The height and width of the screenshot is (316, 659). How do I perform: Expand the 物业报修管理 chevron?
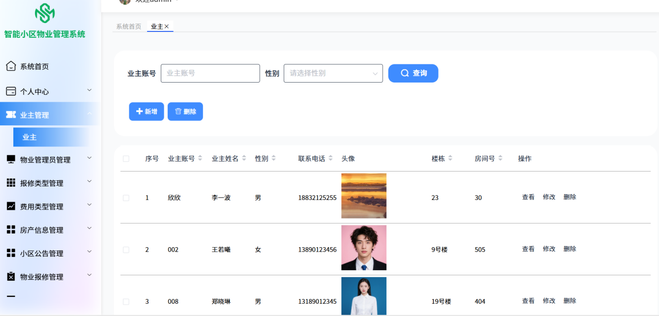(x=90, y=275)
